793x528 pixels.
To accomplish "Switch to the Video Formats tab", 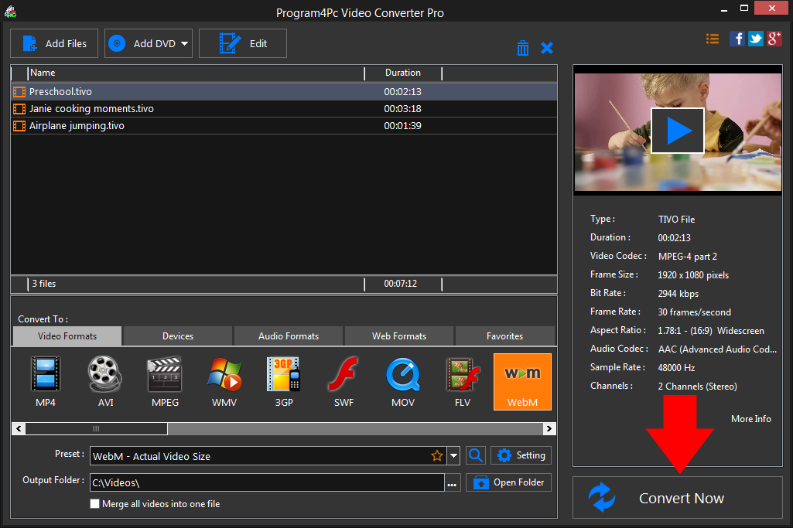I will 67,336.
